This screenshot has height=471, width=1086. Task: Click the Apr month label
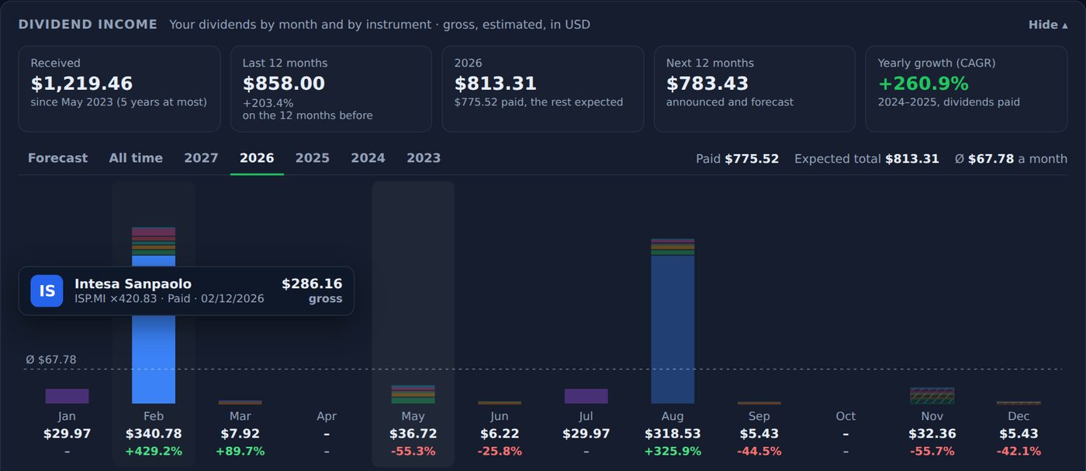[327, 417]
